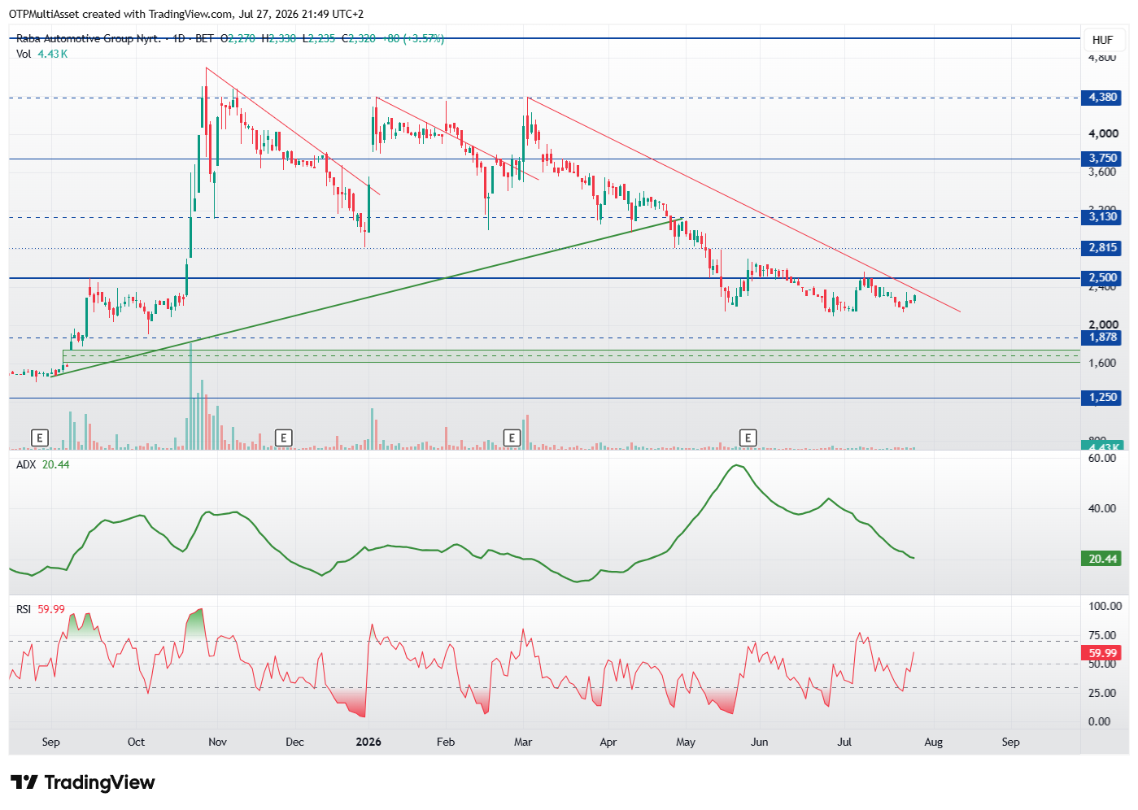Click the red 59.99 RSI value tag
Image resolution: width=1138 pixels, height=810 pixels.
(x=1102, y=653)
